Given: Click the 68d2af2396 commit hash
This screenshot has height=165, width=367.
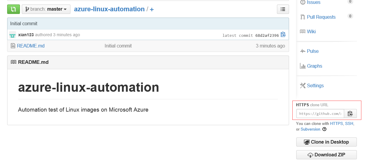Looking at the screenshot, I should coord(267,35).
